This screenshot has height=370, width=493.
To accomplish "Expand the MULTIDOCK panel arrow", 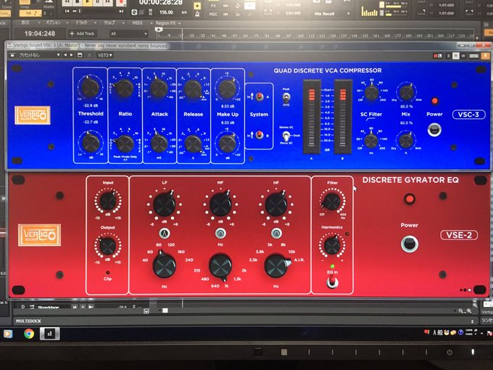I will point(472,321).
